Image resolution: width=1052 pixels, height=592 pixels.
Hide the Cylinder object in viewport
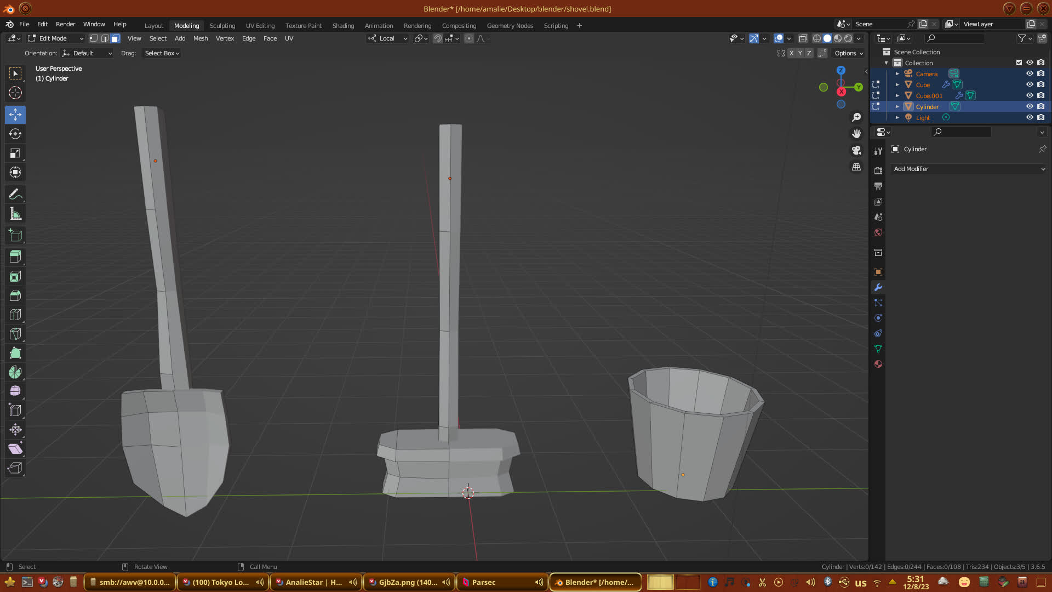(x=1030, y=106)
